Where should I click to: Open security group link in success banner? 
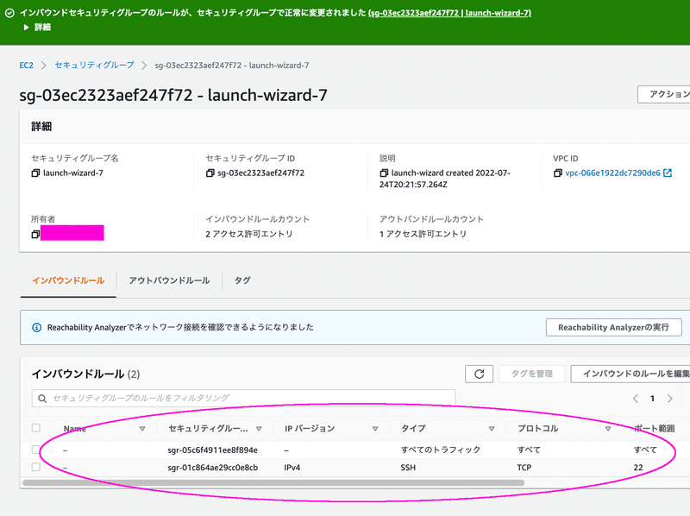(449, 13)
